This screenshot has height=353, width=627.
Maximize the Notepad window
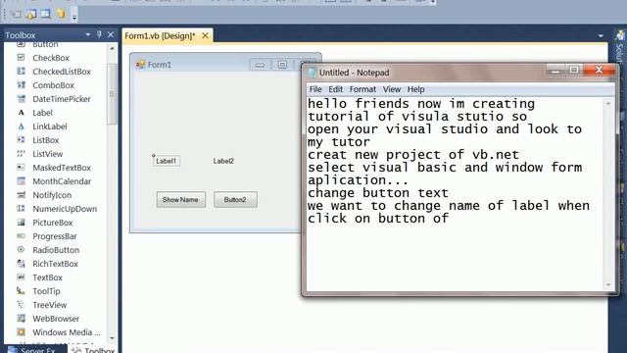point(574,70)
